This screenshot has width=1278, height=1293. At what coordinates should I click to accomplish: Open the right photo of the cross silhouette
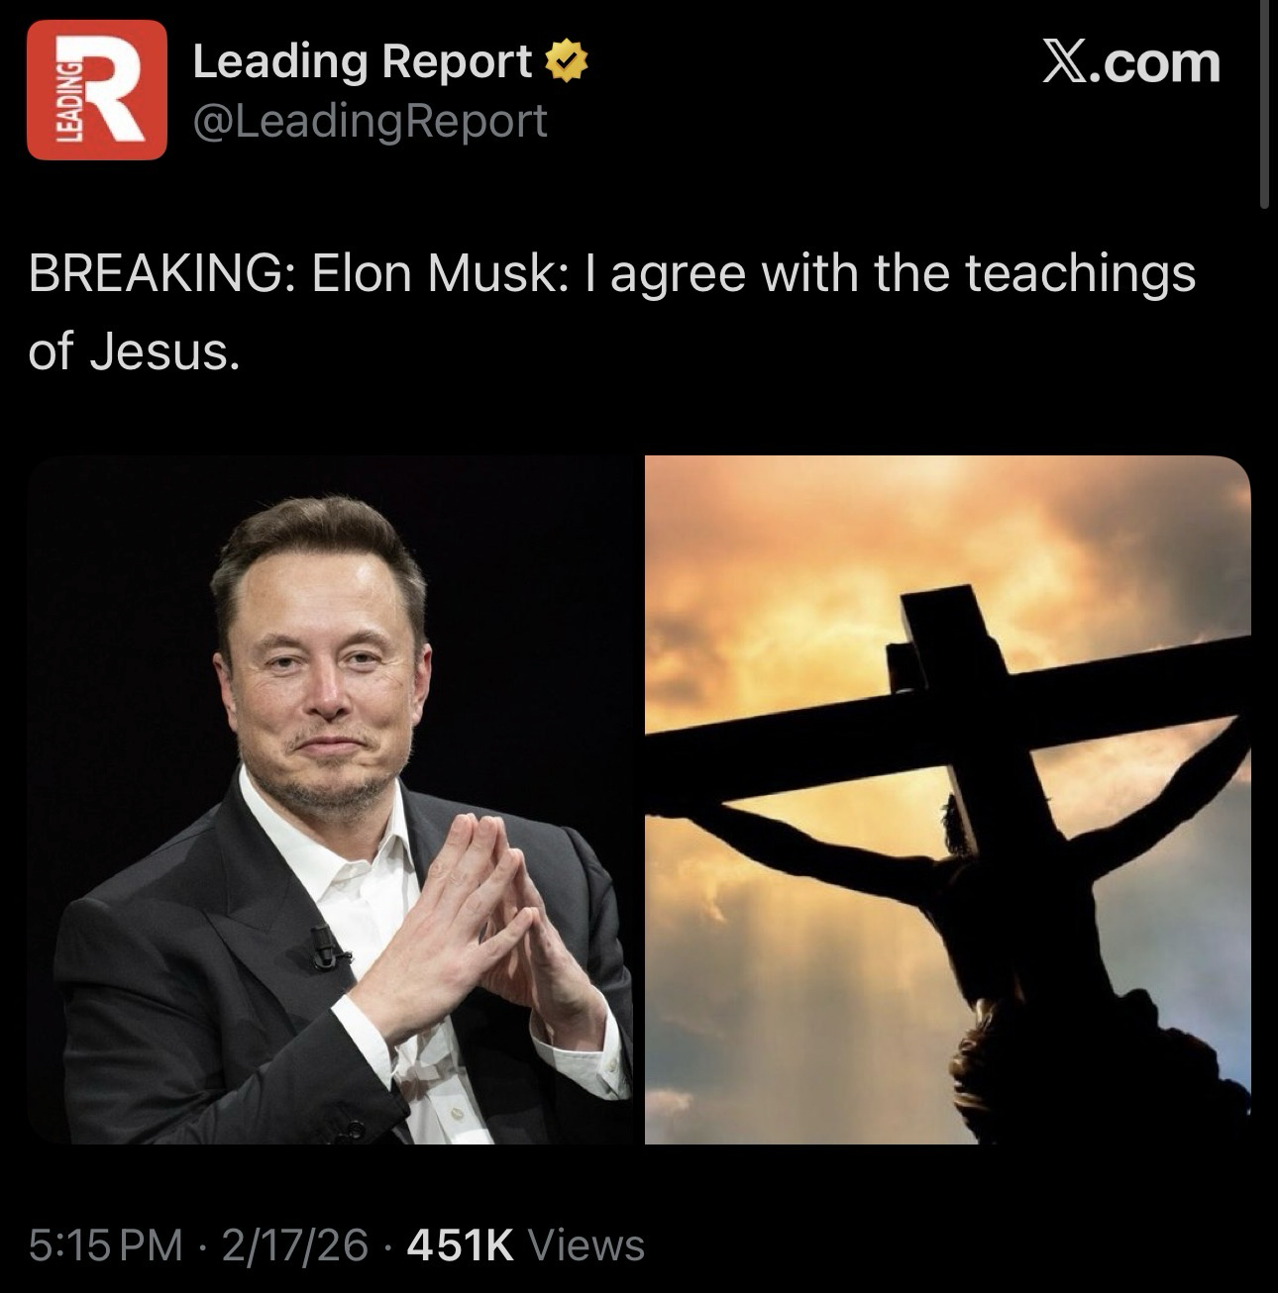pos(948,800)
